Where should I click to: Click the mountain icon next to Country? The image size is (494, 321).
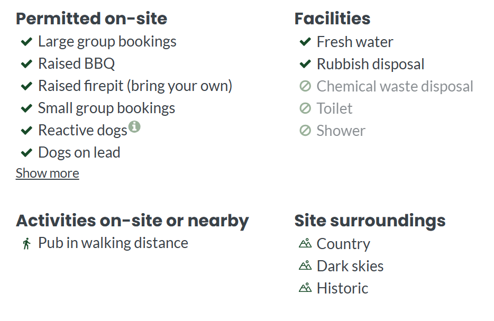[305, 243]
